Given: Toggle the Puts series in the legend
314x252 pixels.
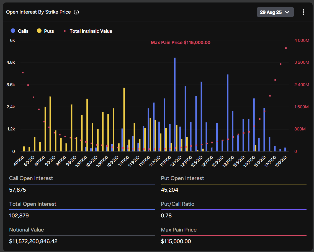Looking at the screenshot, I should pyautogui.click(x=45, y=31).
